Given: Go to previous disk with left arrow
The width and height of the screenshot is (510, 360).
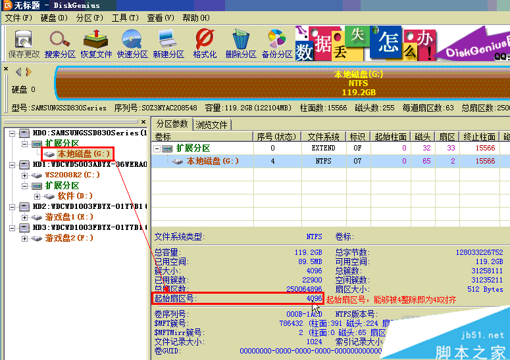Looking at the screenshot, I should (x=19, y=72).
